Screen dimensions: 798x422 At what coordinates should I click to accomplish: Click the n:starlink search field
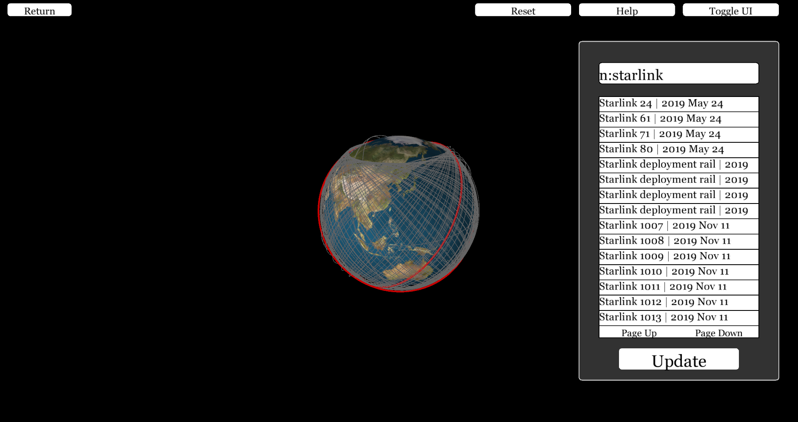coord(679,73)
